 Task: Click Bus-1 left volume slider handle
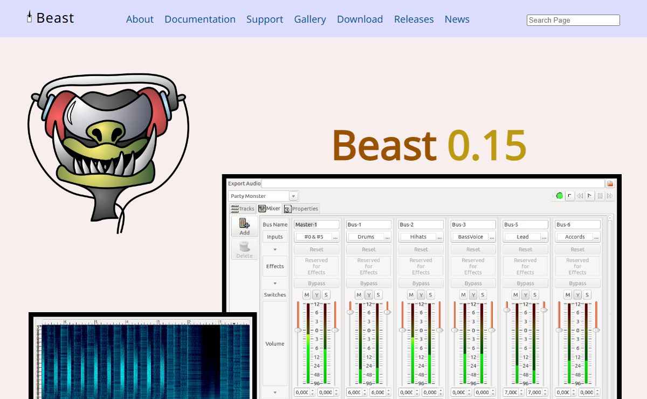coord(350,312)
